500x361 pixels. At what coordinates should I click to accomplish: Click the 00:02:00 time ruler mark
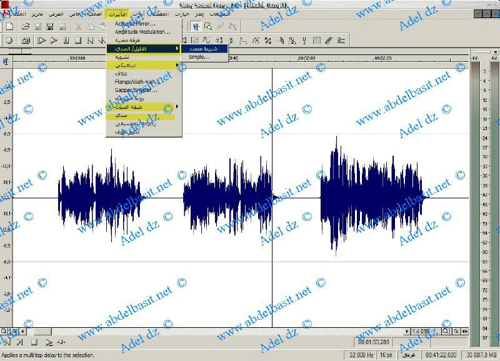click(306, 58)
